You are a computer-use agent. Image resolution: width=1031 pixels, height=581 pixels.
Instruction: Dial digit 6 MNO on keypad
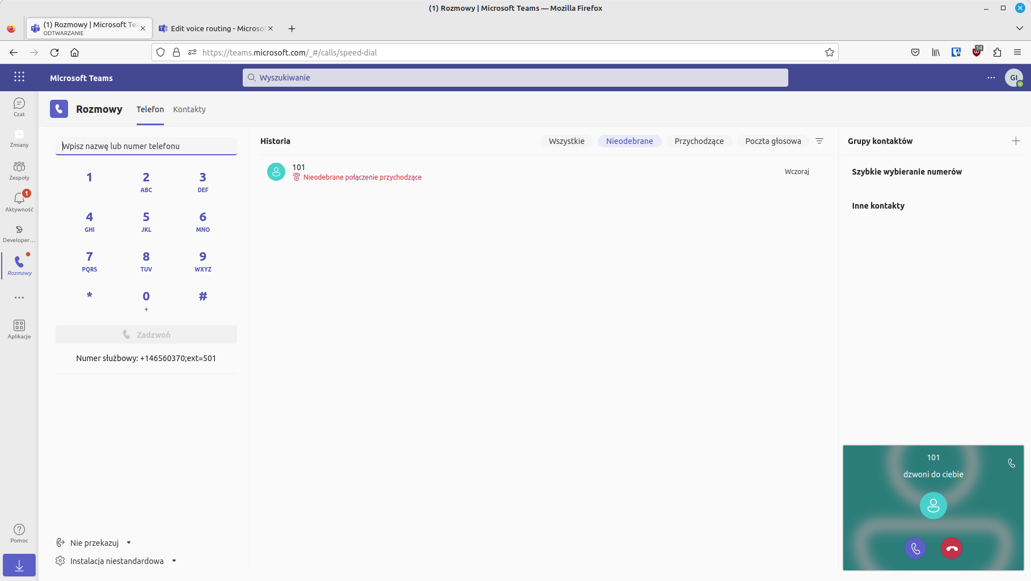pyautogui.click(x=203, y=221)
